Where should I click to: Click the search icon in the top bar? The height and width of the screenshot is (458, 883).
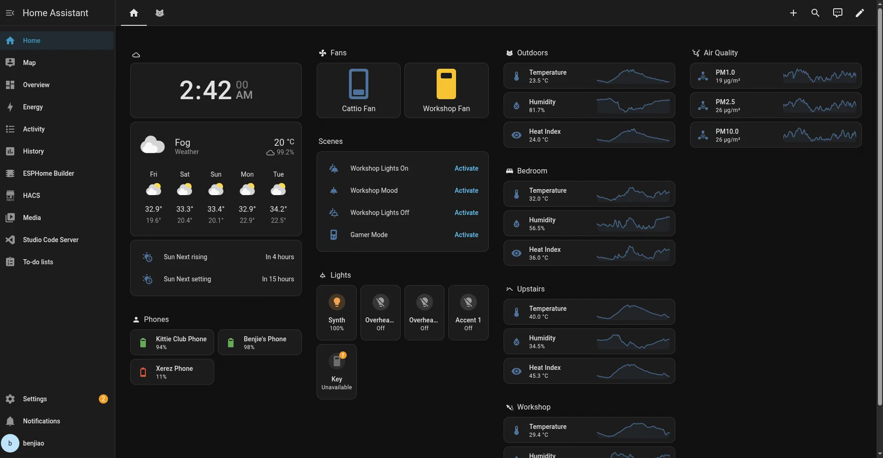pos(815,13)
